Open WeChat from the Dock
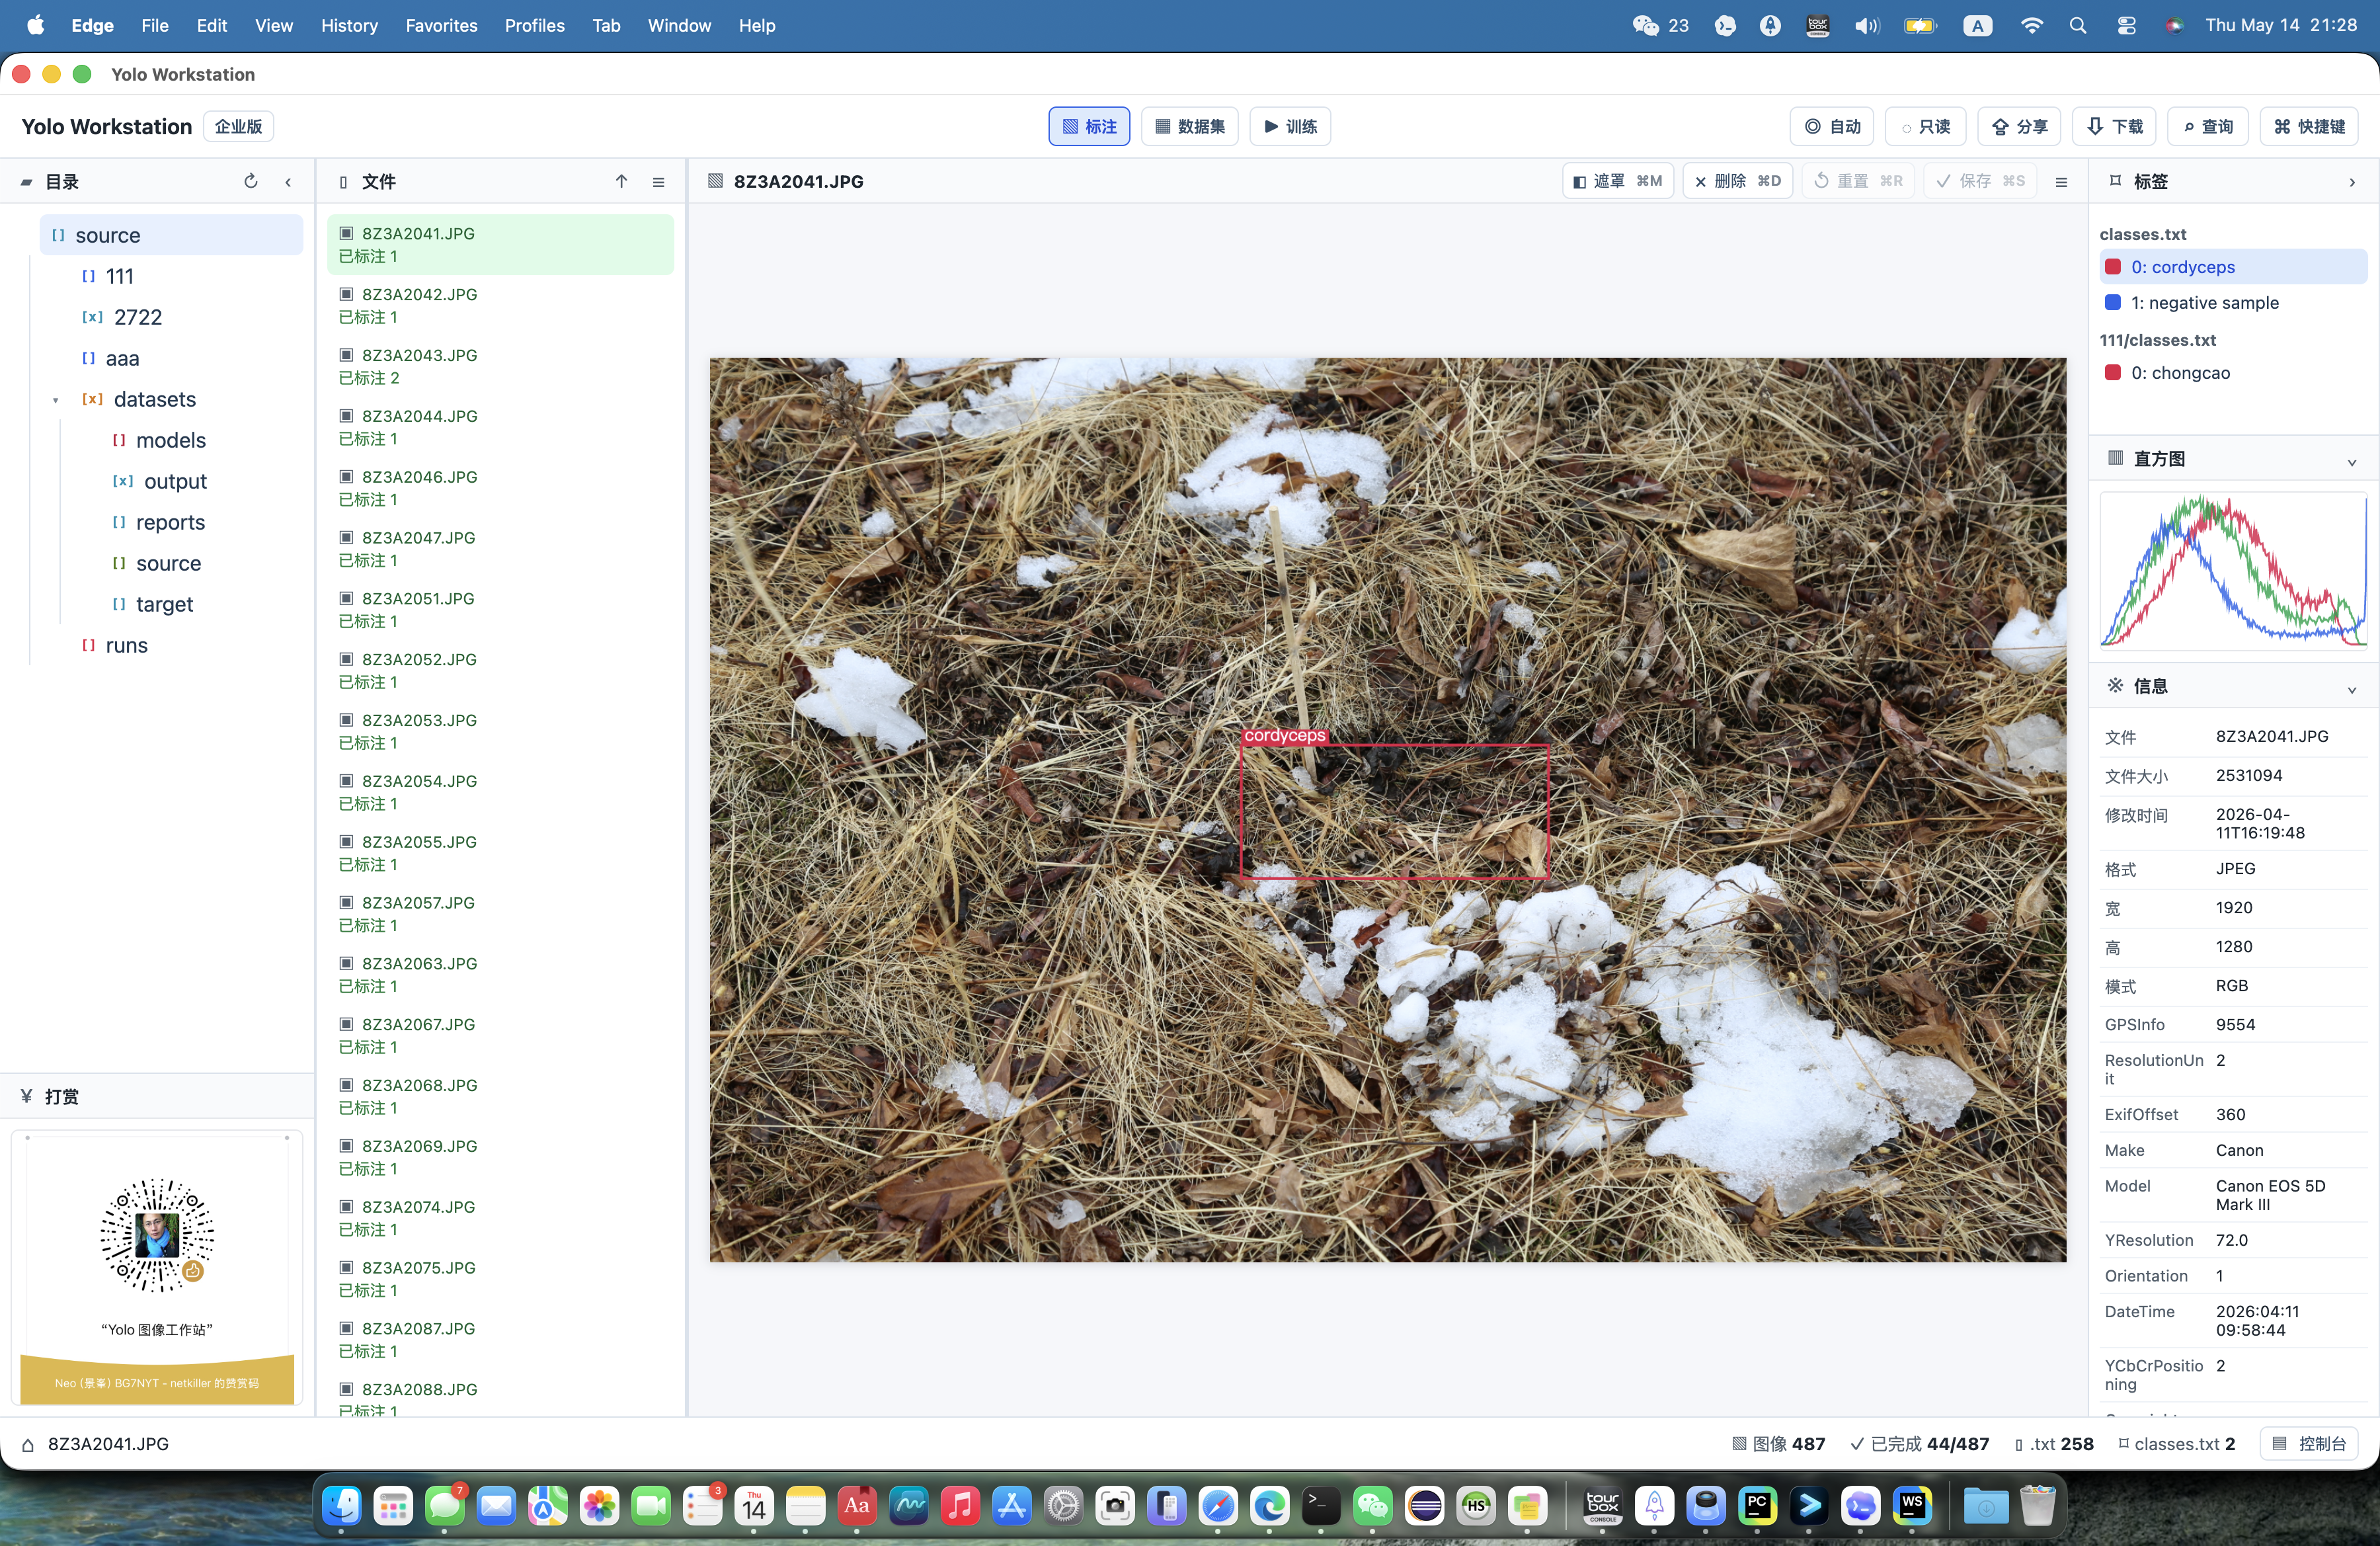Viewport: 2380px width, 1546px height. point(1373,1505)
